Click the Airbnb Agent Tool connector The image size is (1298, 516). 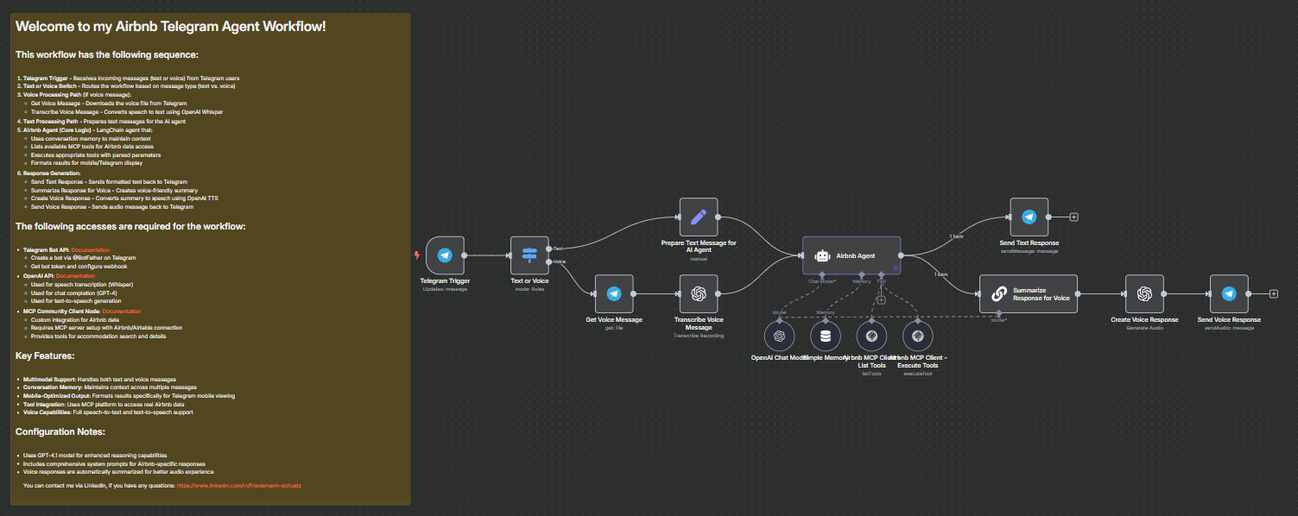point(881,276)
